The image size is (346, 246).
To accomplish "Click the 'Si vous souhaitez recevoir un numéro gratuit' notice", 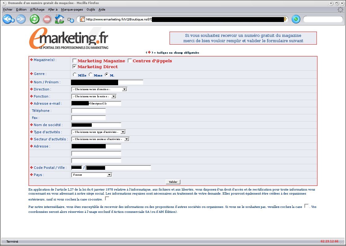I will click(x=243, y=38).
